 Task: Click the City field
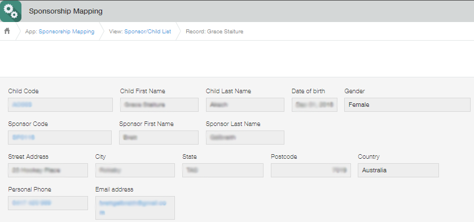135,170
